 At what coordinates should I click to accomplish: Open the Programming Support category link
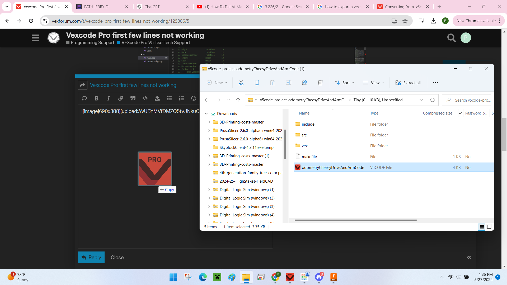90,42
